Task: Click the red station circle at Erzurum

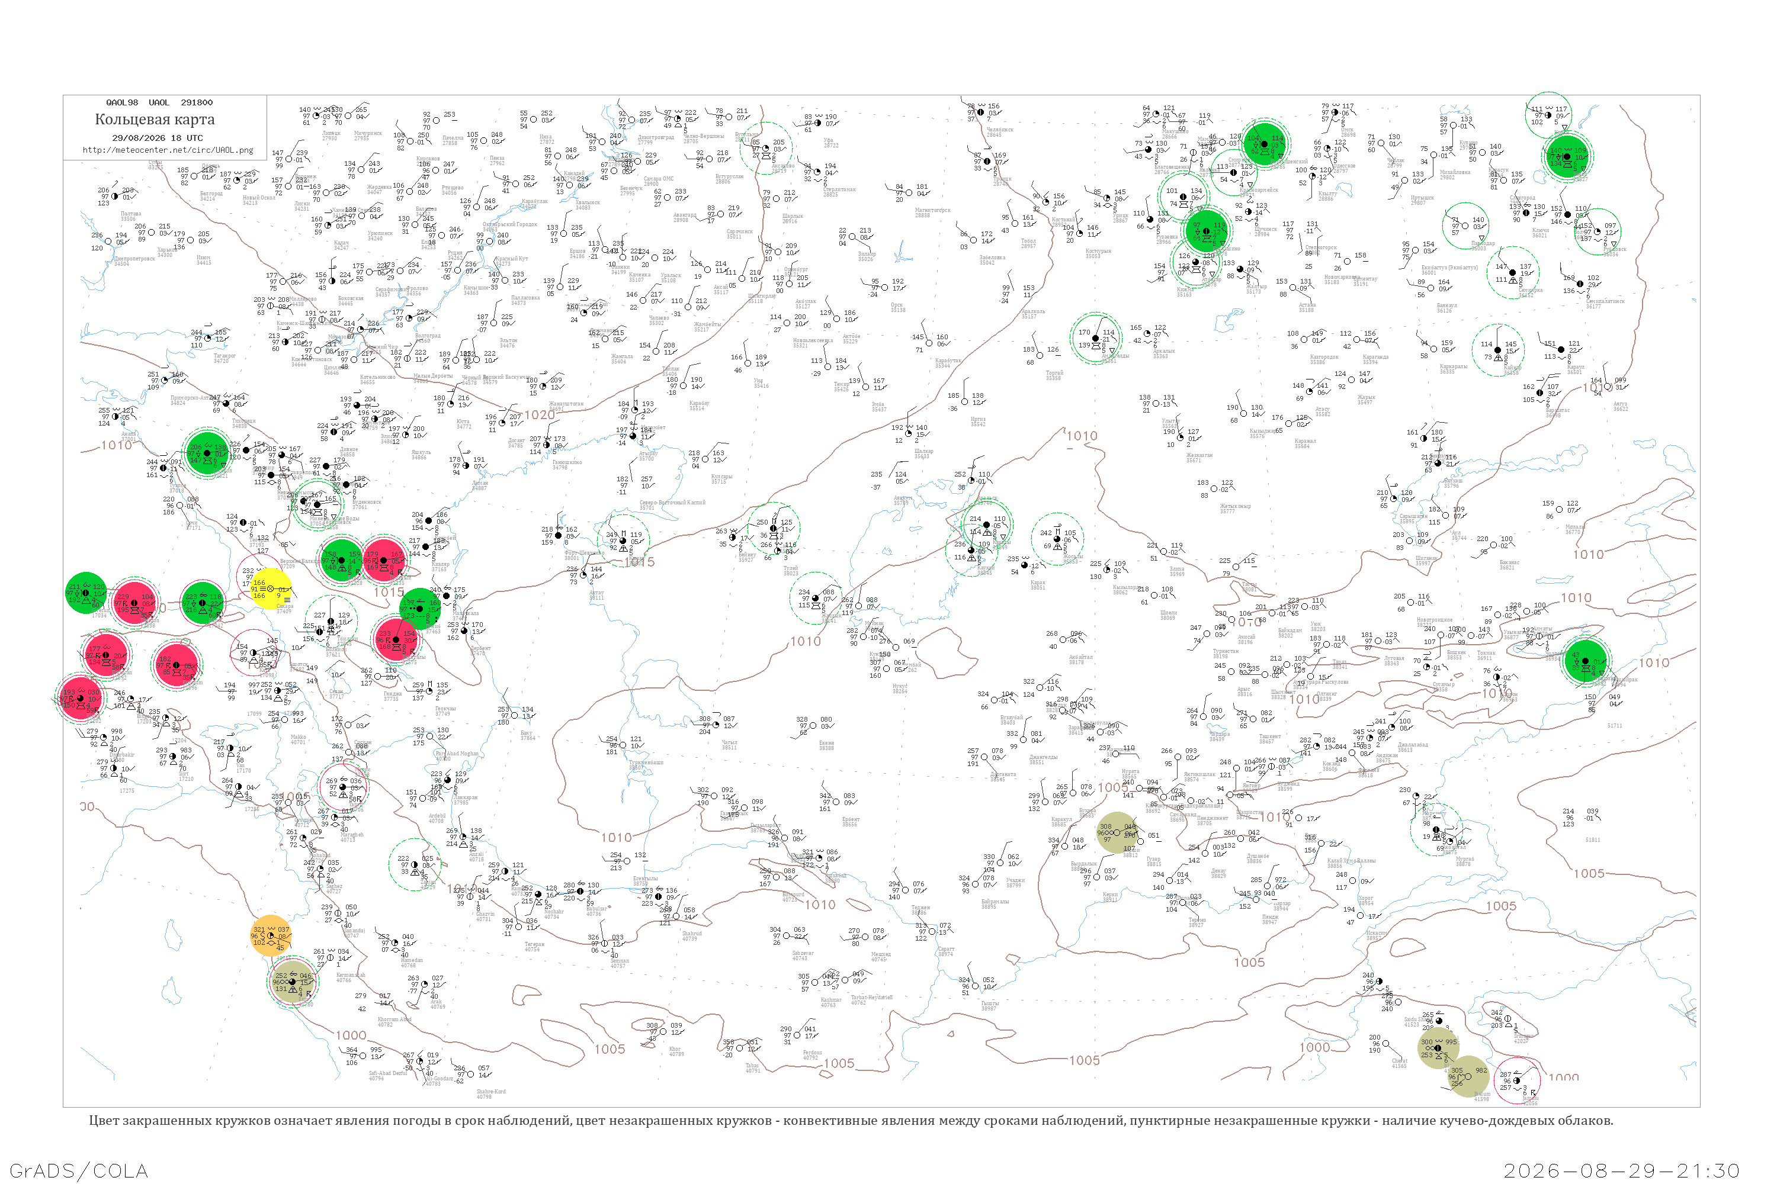Action: point(176,664)
